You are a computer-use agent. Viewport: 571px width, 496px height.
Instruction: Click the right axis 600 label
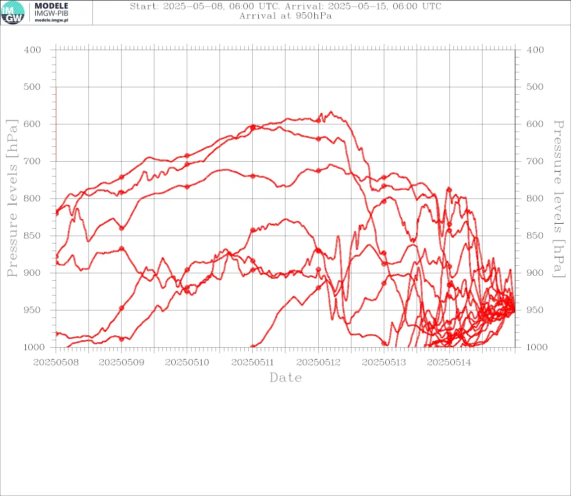coord(535,124)
